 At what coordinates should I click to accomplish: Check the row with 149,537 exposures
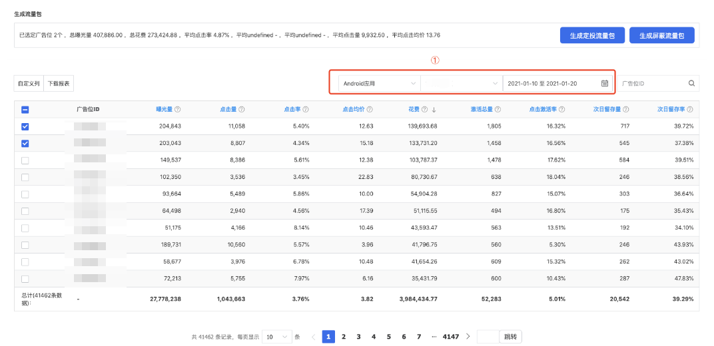click(x=25, y=160)
